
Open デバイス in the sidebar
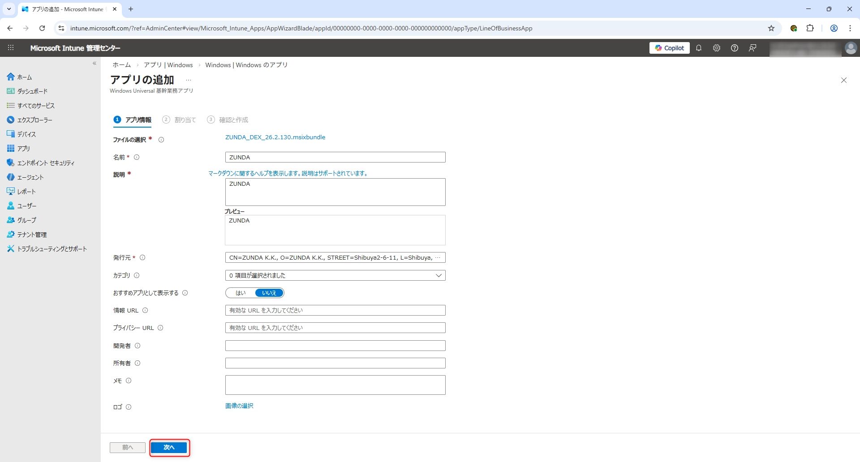click(26, 134)
